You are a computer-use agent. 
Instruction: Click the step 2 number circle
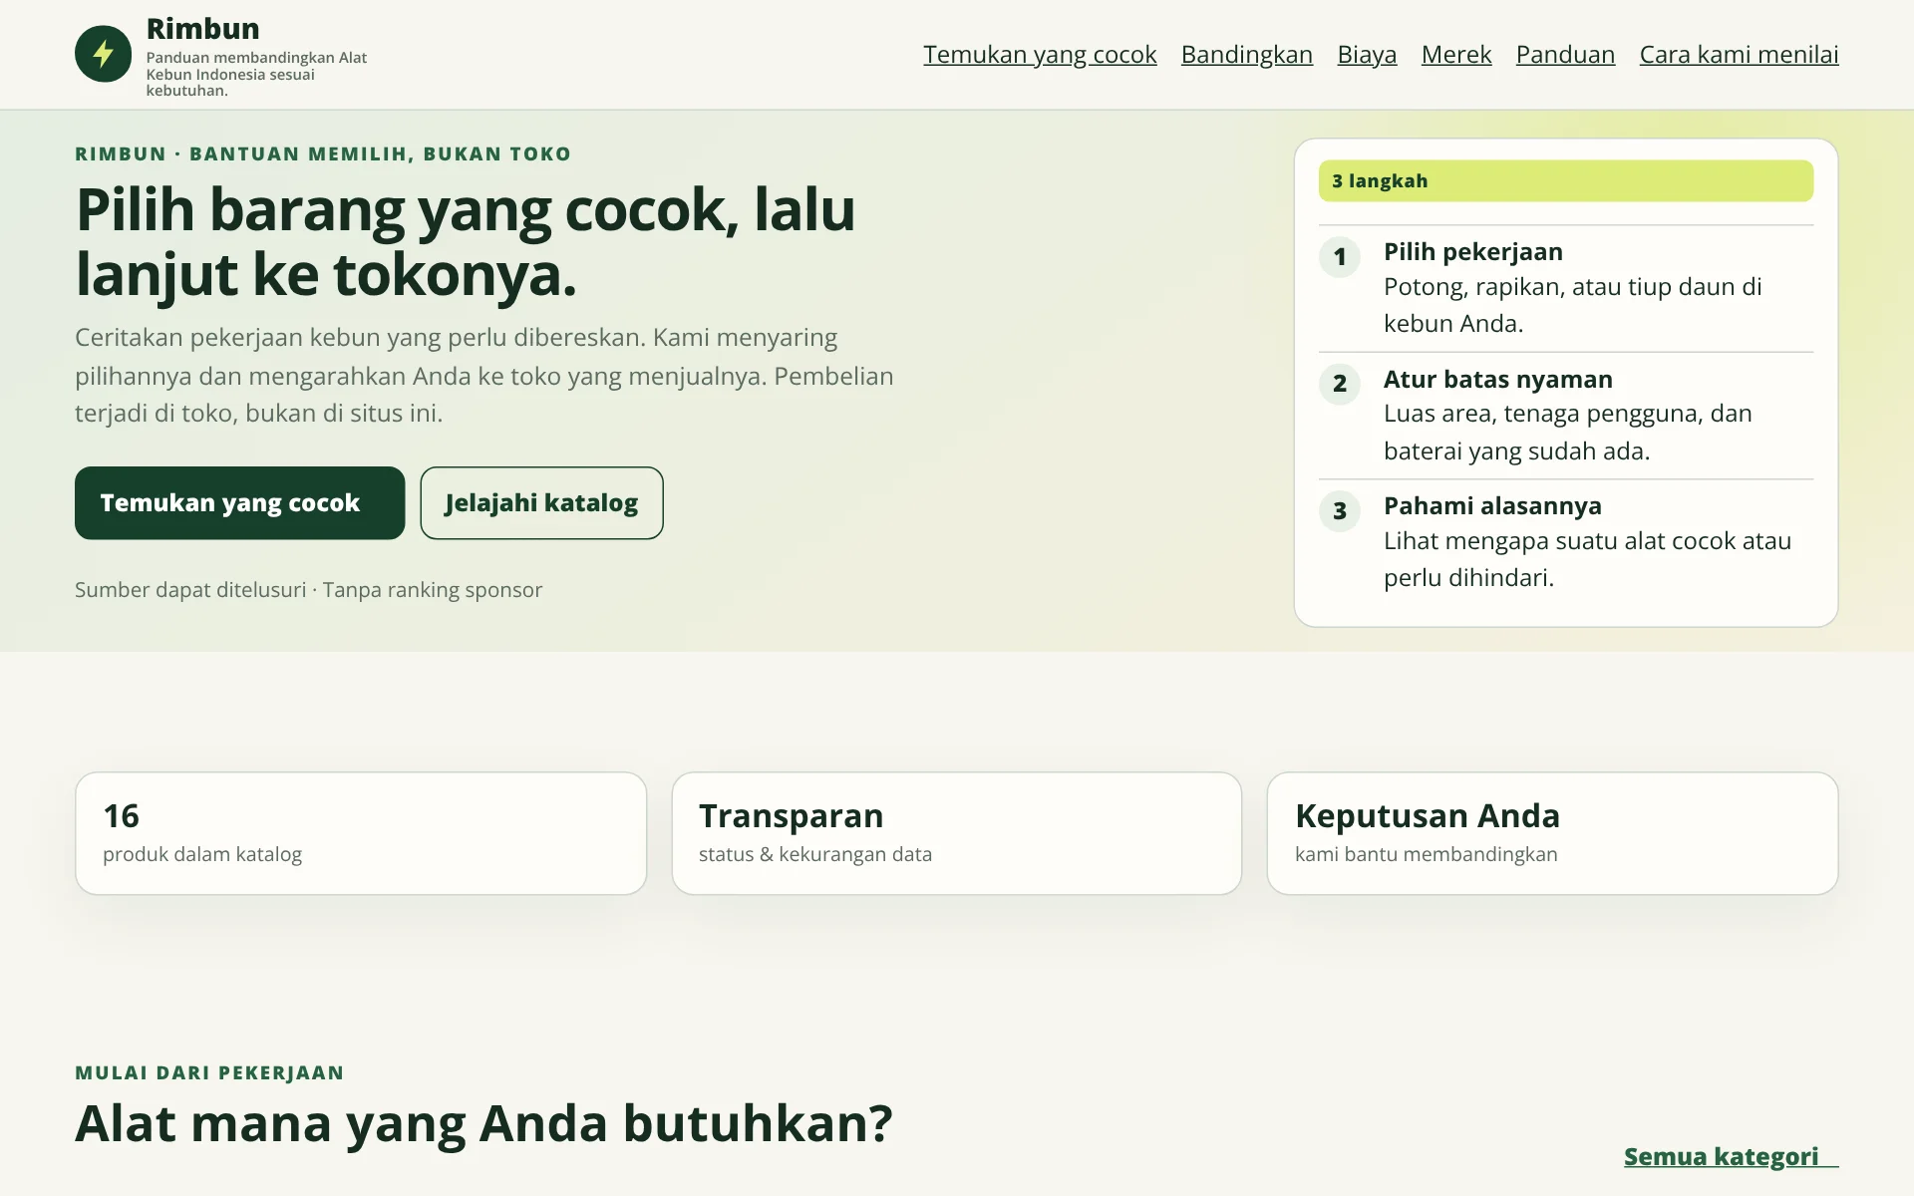click(1340, 384)
